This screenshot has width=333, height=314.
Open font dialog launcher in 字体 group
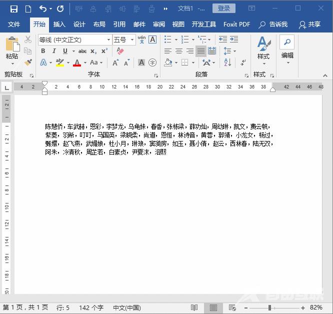pyautogui.click(x=156, y=75)
